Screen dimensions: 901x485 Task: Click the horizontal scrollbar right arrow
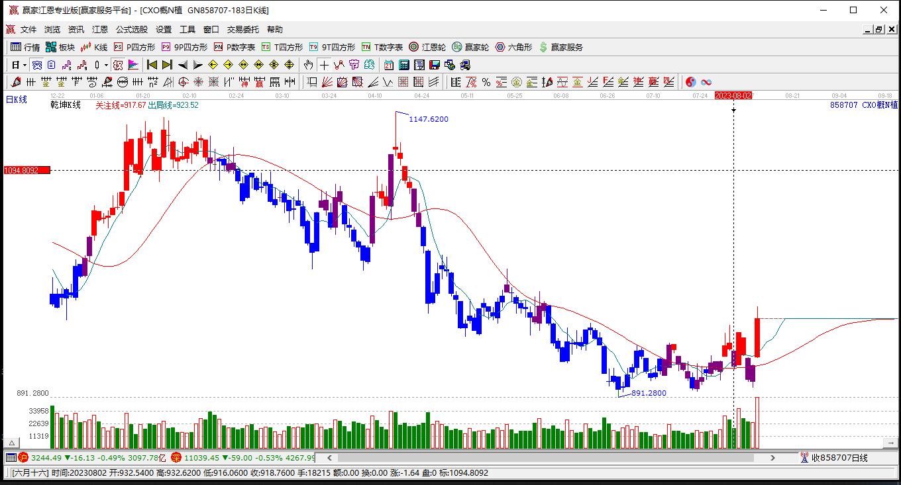pyautogui.click(x=772, y=457)
